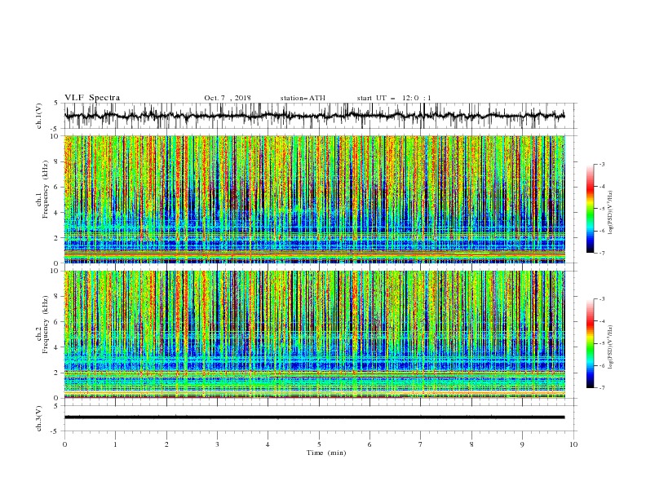
Task: Click the flat ch.3 voltage trace
Action: pyautogui.click(x=314, y=417)
